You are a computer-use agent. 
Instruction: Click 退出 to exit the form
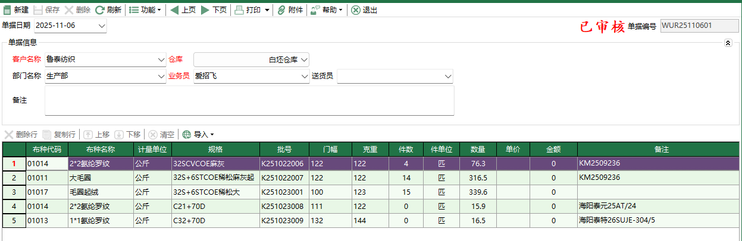point(364,10)
